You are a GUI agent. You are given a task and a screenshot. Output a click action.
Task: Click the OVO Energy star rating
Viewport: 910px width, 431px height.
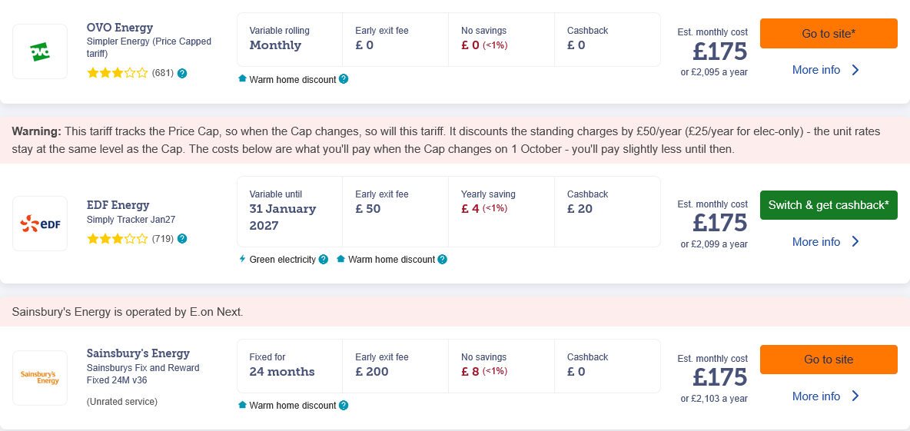click(118, 73)
